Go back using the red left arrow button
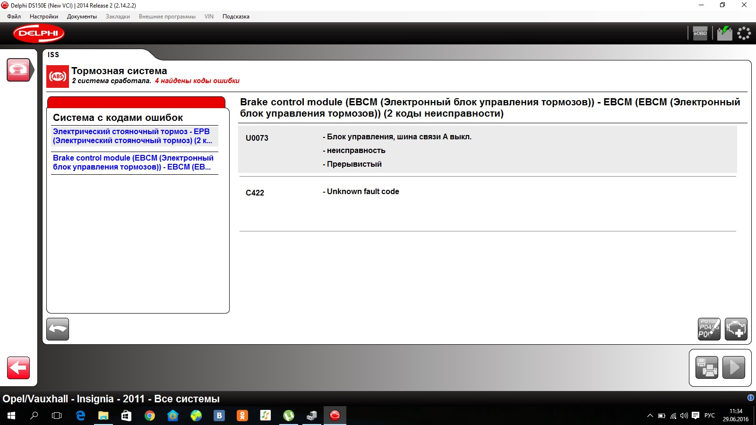Viewport: 756px width, 425px height. click(x=18, y=368)
